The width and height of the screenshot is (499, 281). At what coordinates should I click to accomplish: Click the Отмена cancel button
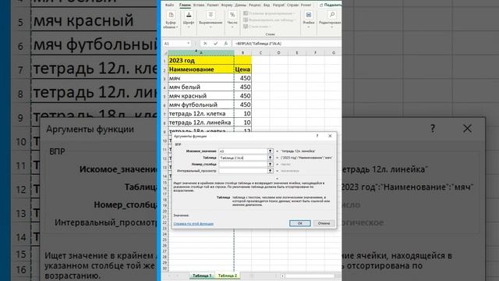point(324,223)
